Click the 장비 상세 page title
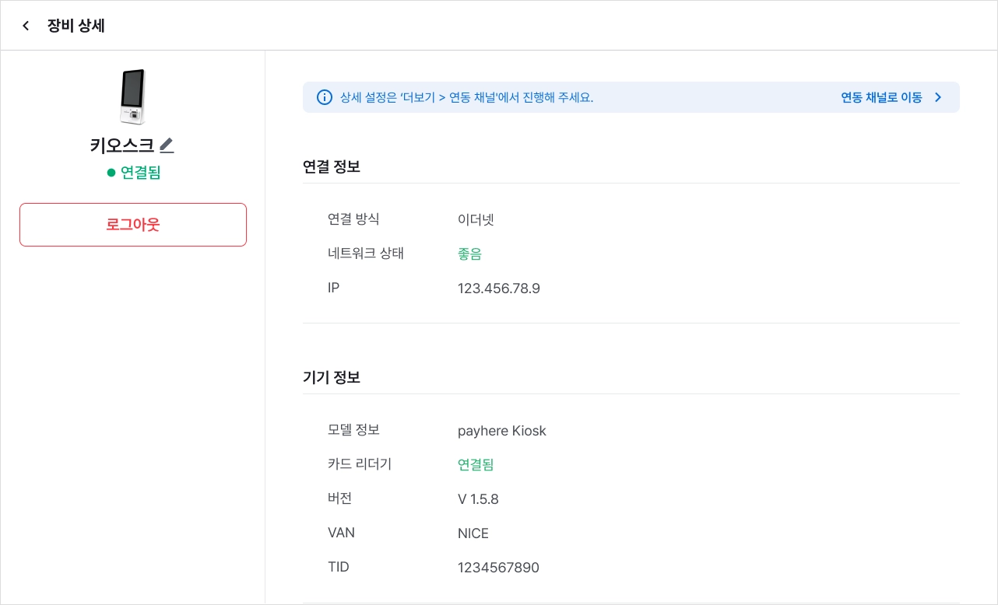The image size is (998, 605). pyautogui.click(x=76, y=26)
